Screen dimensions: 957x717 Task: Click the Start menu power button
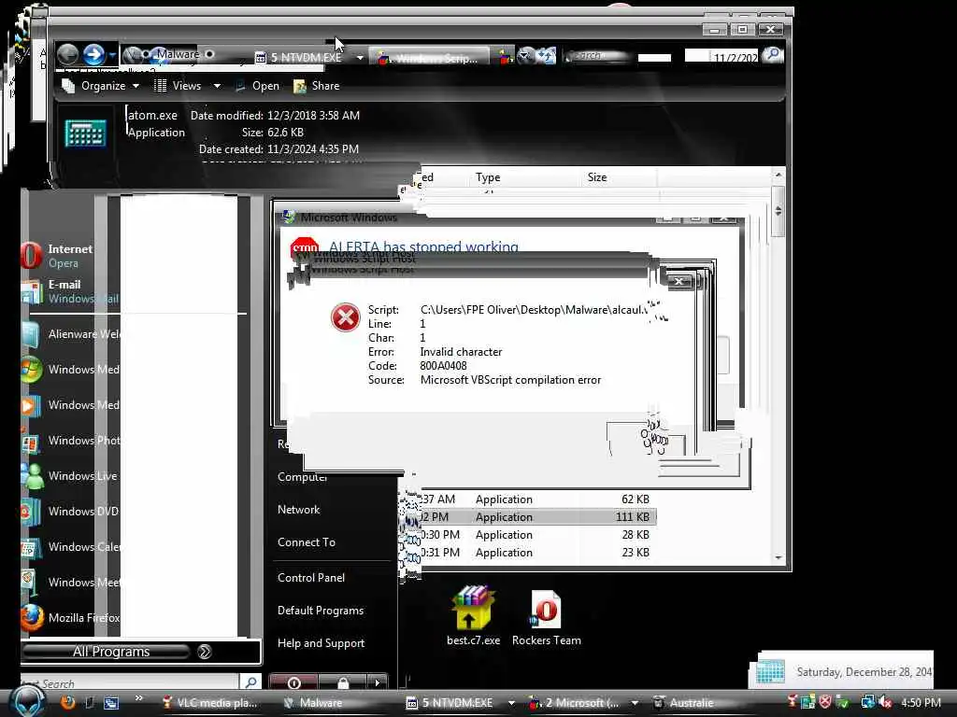pyautogui.click(x=293, y=682)
